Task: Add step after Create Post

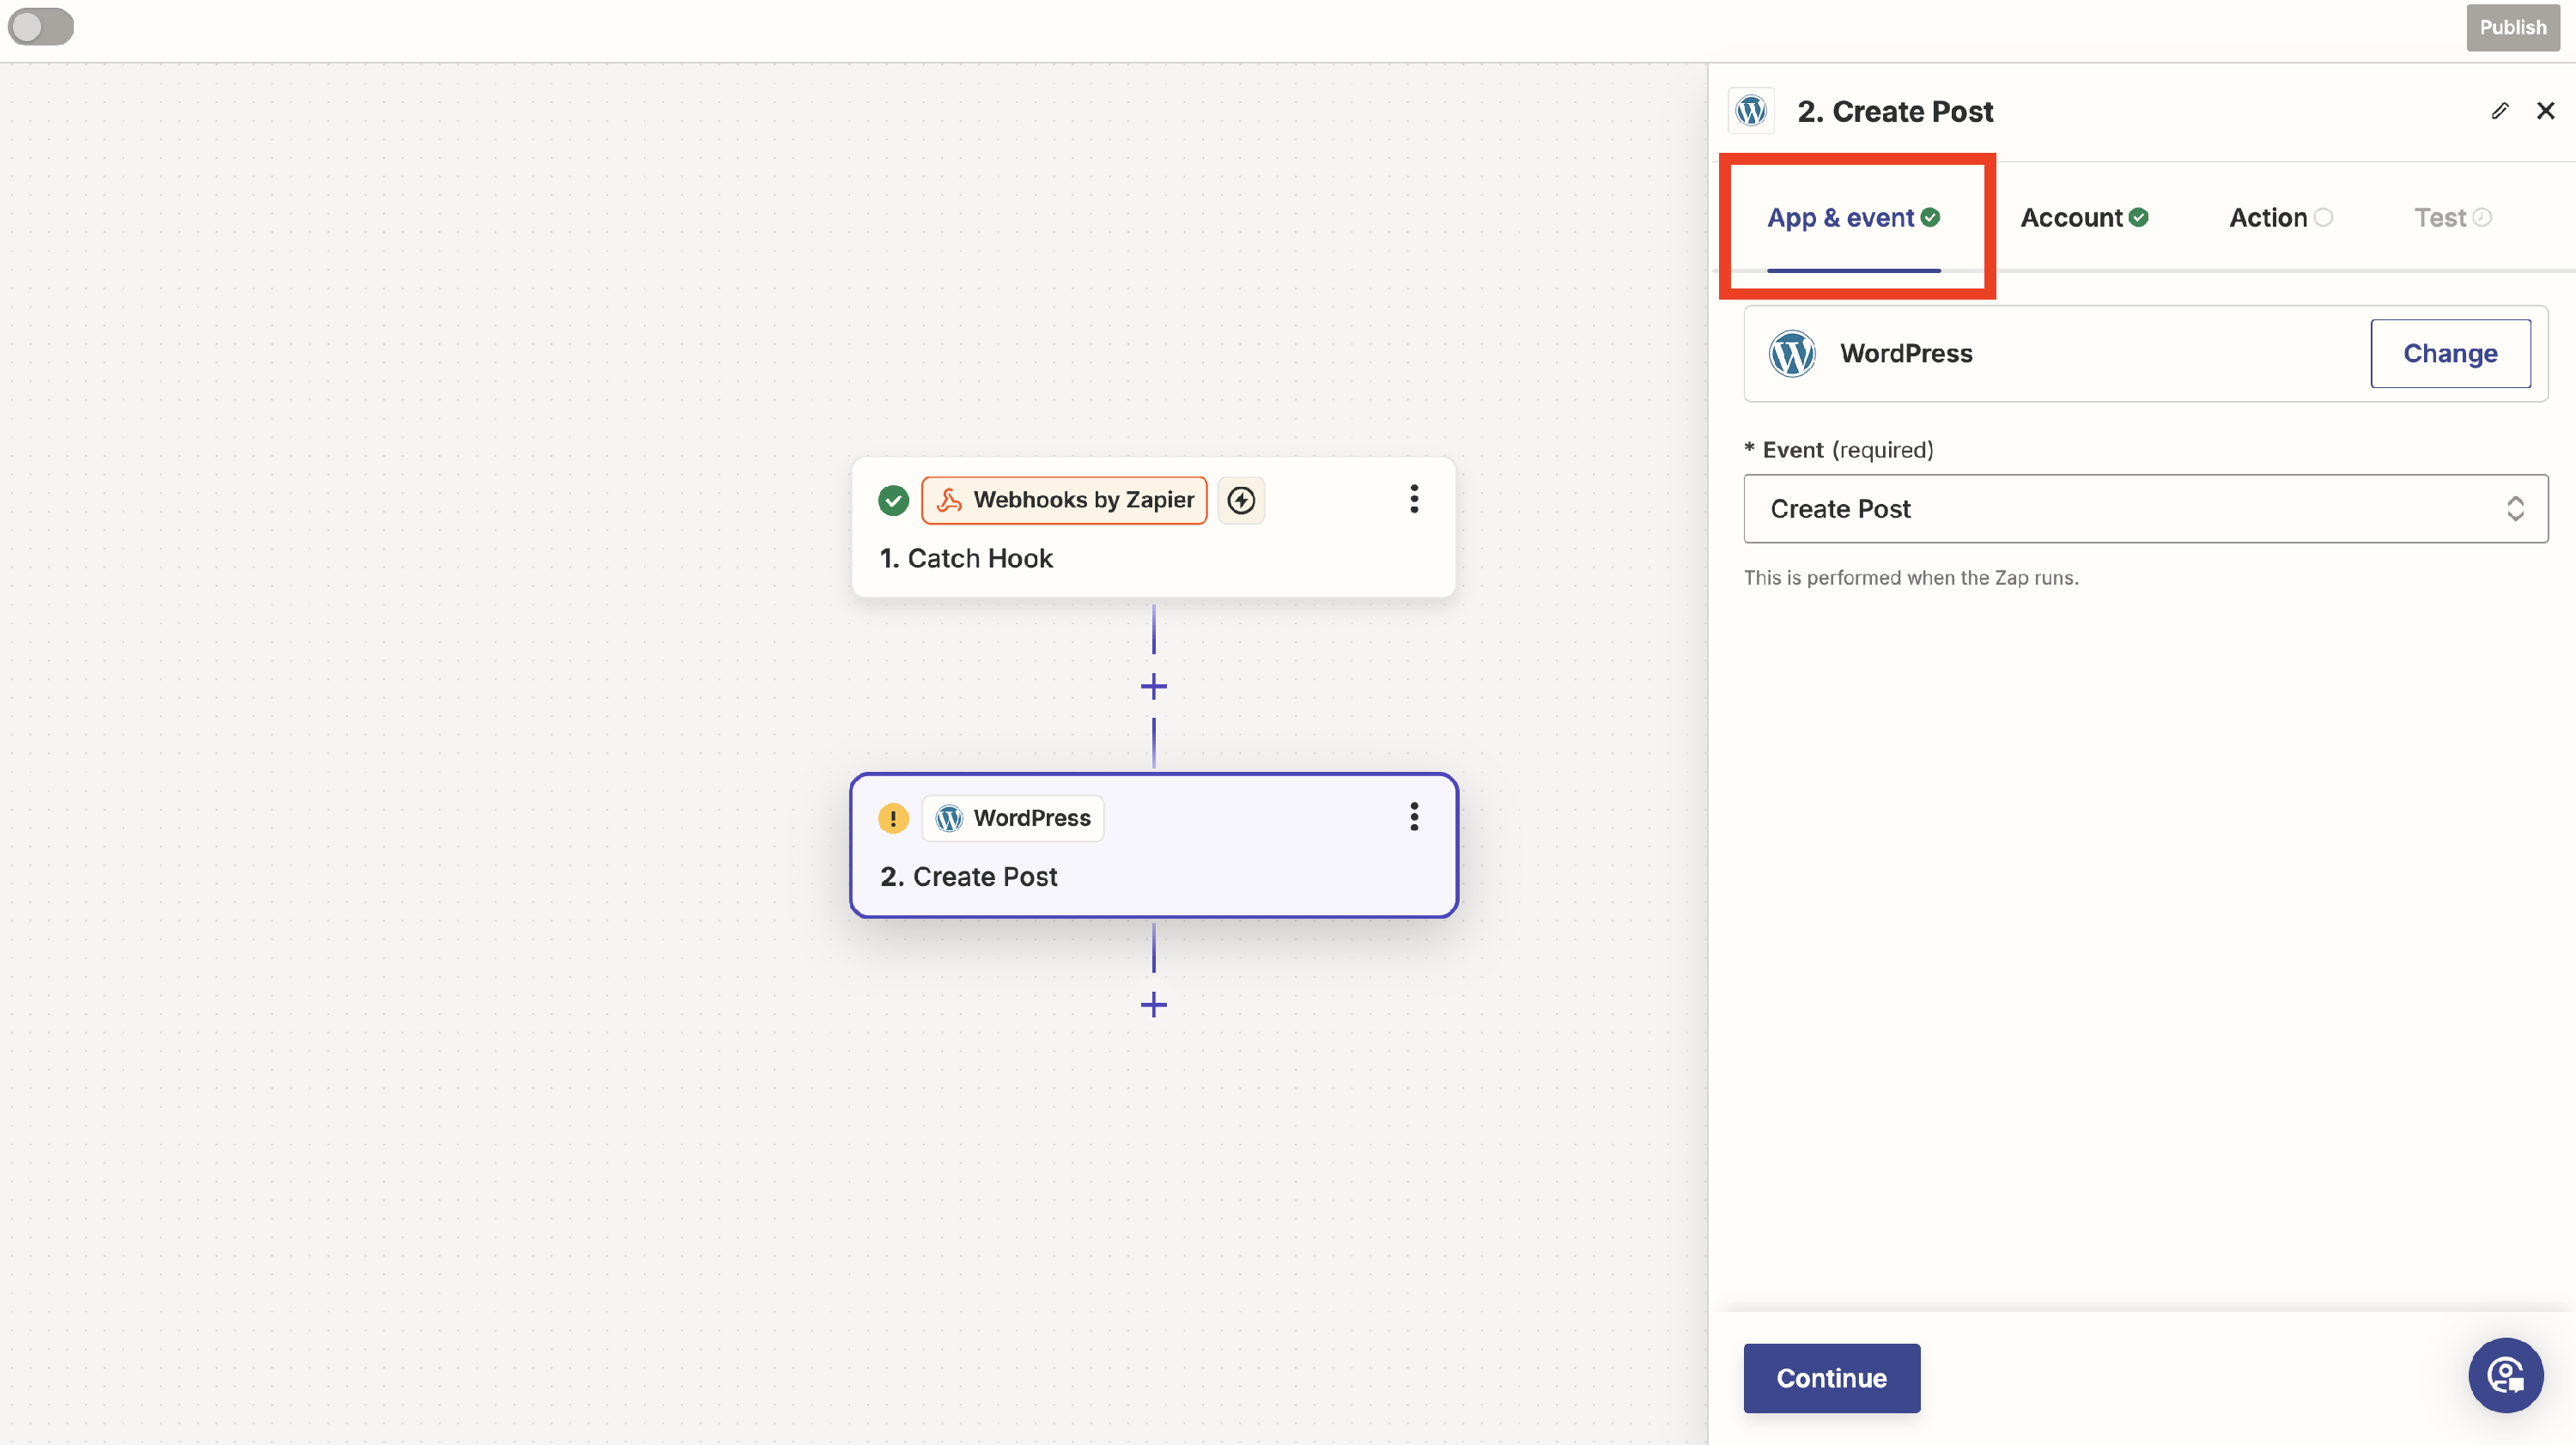Action: click(x=1153, y=1005)
